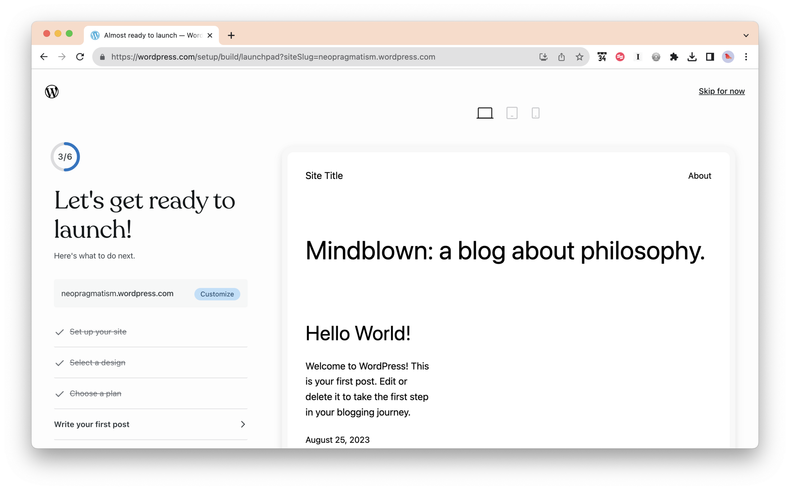This screenshot has width=790, height=490.
Task: Open a new browser tab
Action: click(231, 36)
